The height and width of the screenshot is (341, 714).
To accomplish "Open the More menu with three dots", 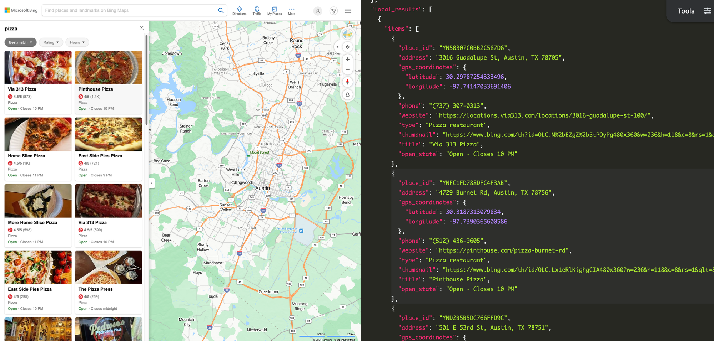I will 292,11.
